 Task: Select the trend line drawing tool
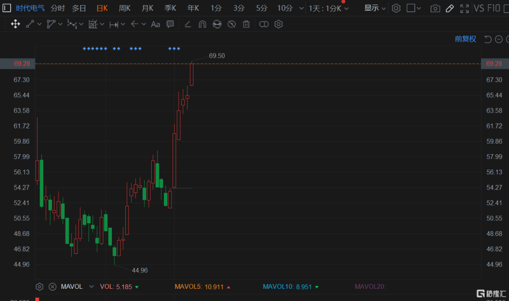[x=30, y=24]
